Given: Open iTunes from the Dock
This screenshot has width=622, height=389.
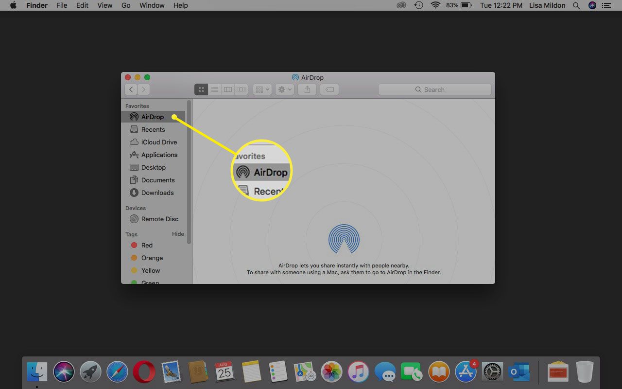Looking at the screenshot, I should 359,372.
